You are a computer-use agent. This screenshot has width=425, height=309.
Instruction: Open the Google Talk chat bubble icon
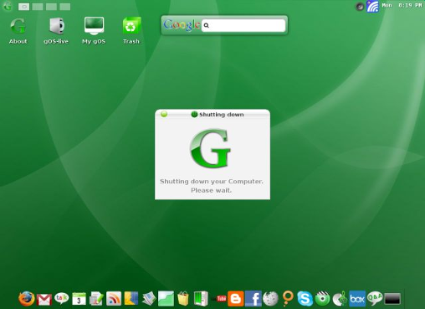pos(61,298)
